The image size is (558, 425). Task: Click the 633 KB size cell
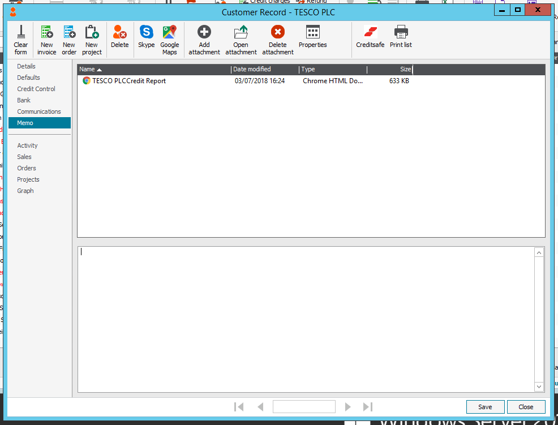399,81
